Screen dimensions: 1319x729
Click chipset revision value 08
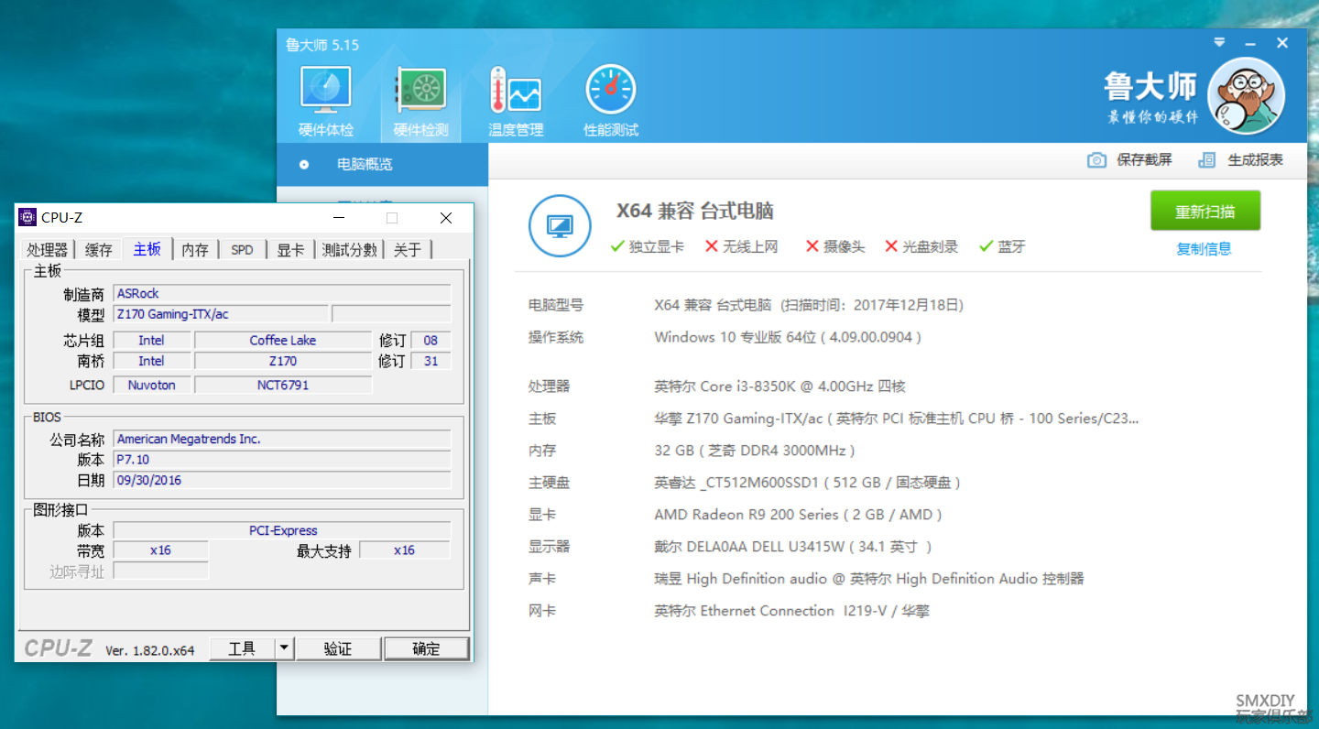pyautogui.click(x=431, y=340)
